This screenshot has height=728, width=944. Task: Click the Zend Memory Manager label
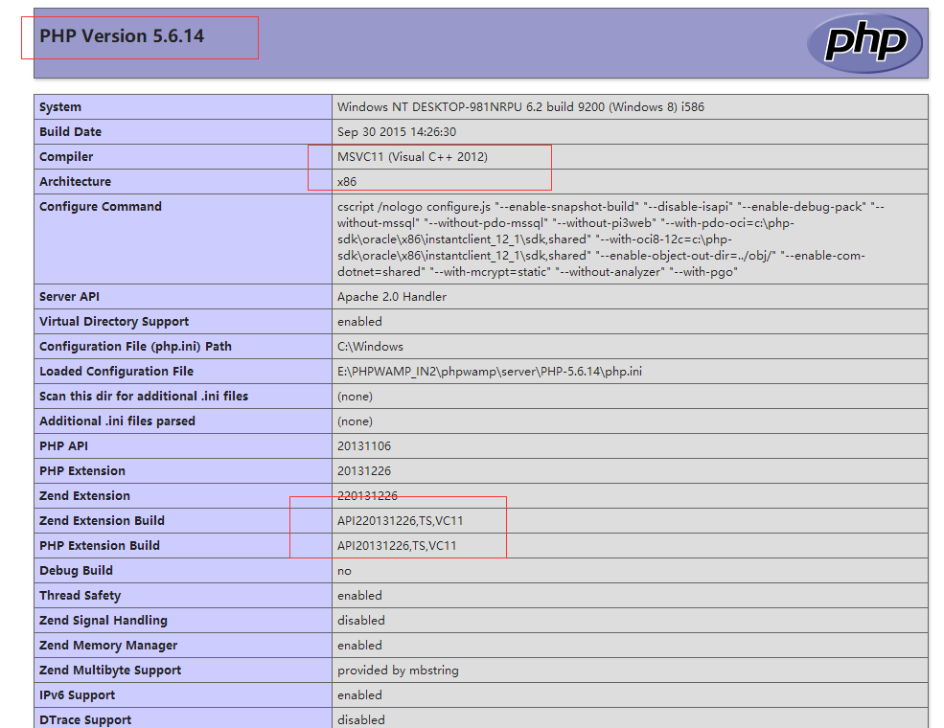tap(108, 646)
